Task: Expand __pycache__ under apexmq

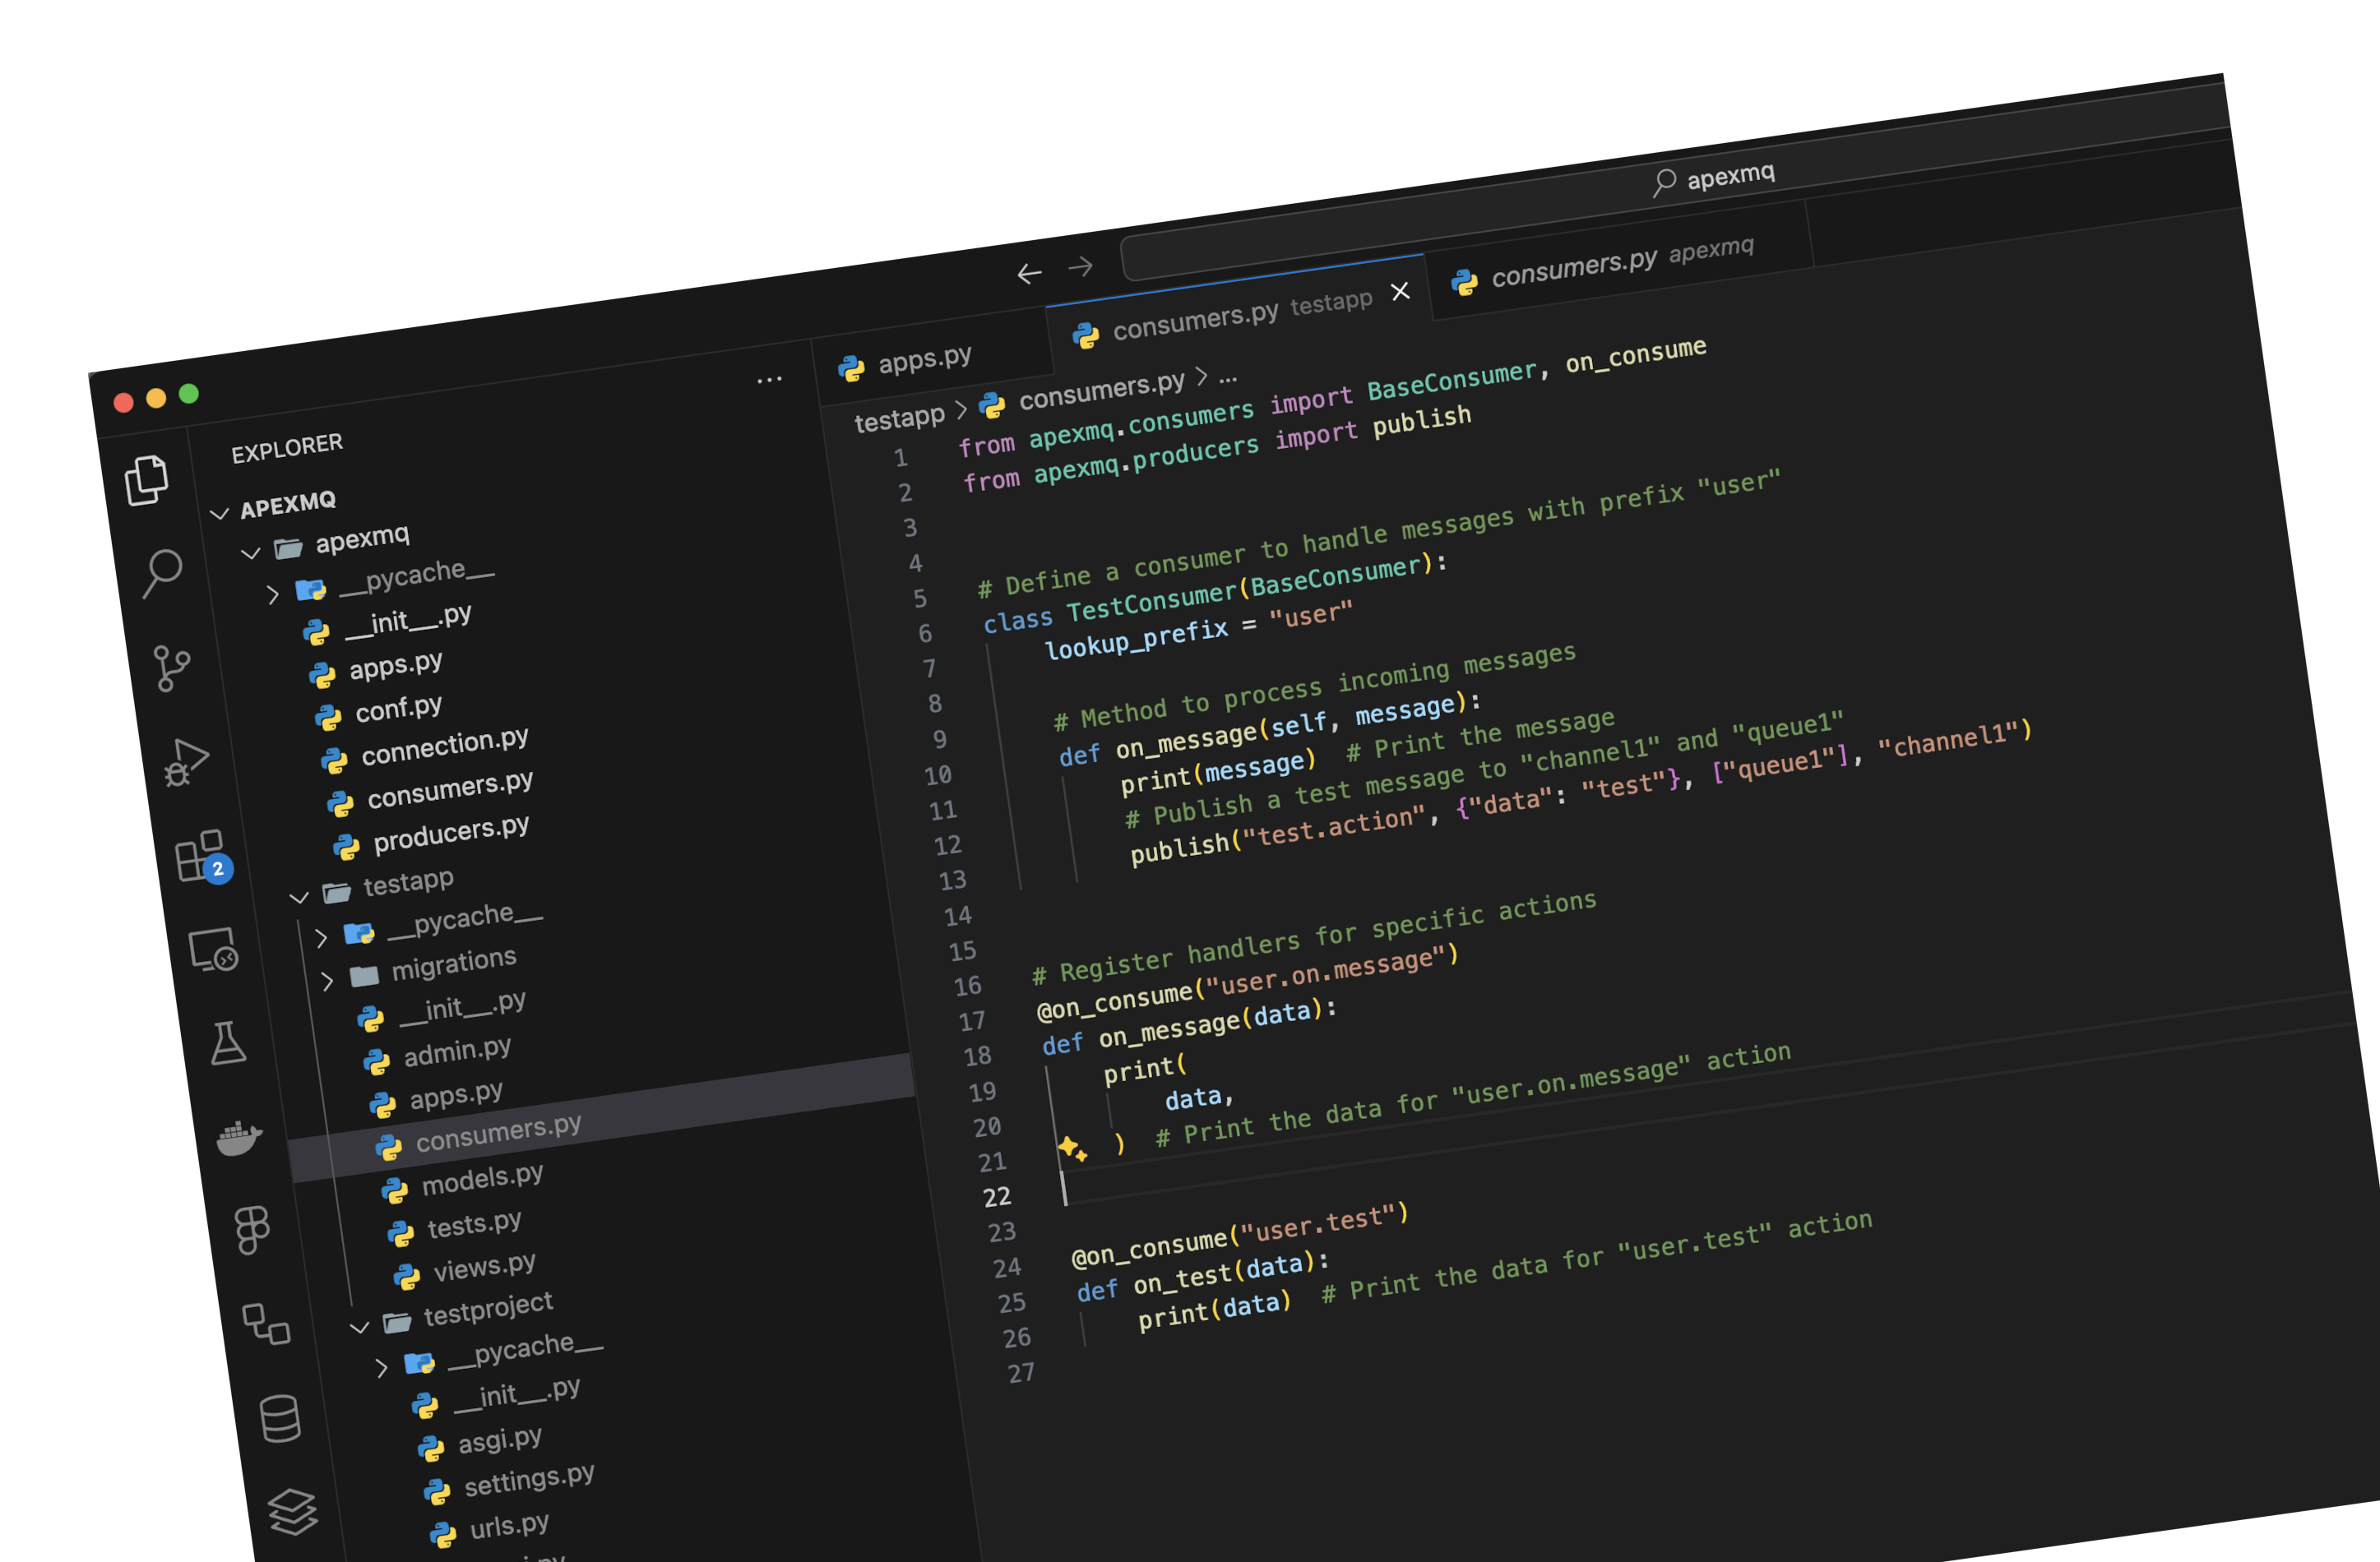Action: pos(272,594)
